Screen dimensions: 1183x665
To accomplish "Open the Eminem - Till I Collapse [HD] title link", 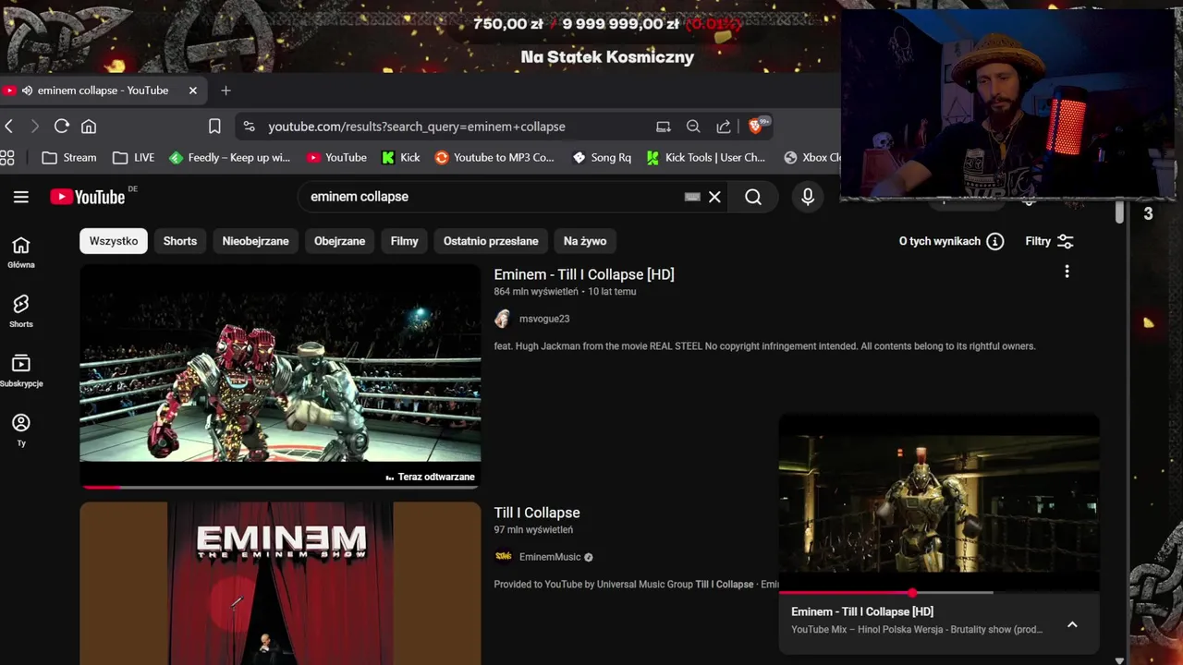I will [584, 274].
